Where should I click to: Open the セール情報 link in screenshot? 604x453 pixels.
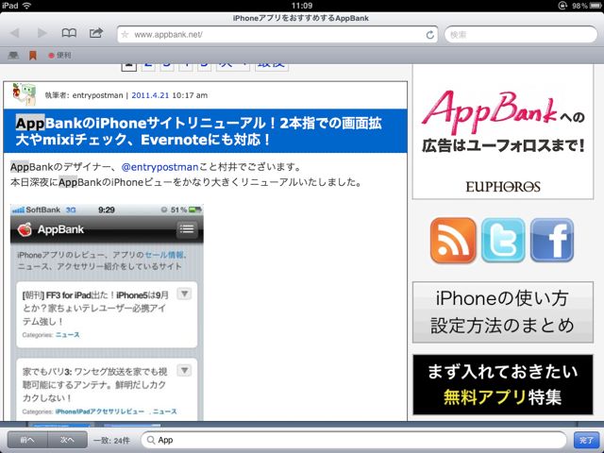pyautogui.click(x=164, y=255)
